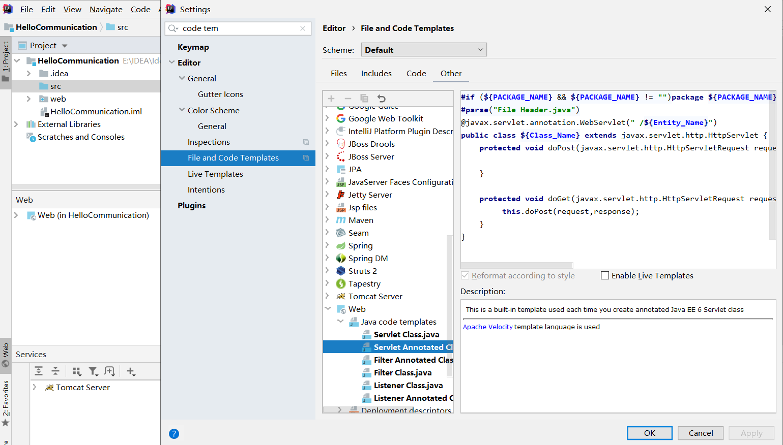Click the Spring leaf icon

[x=341, y=245]
